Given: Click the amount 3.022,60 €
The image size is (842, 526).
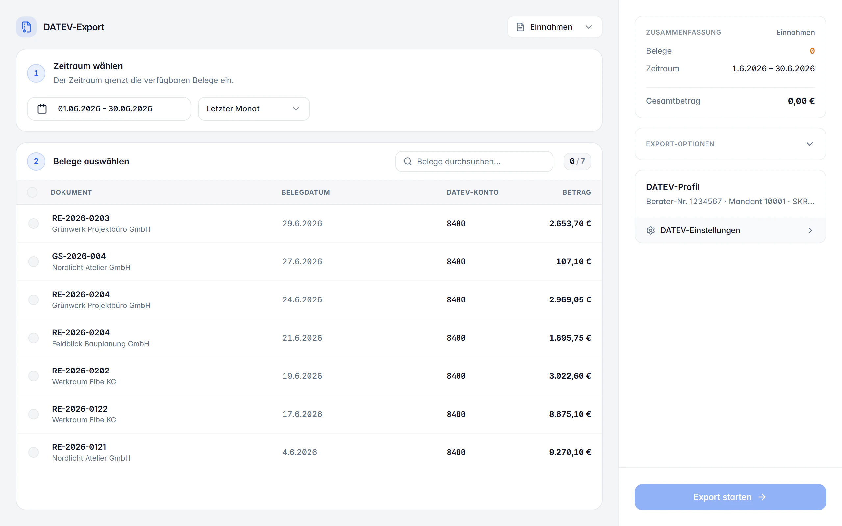Looking at the screenshot, I should pyautogui.click(x=570, y=376).
